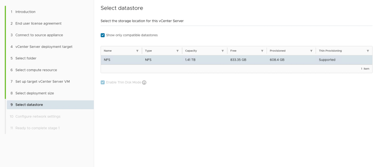Click the Name column filter icon
Viewport: 375px width, 167px height.
pos(137,51)
